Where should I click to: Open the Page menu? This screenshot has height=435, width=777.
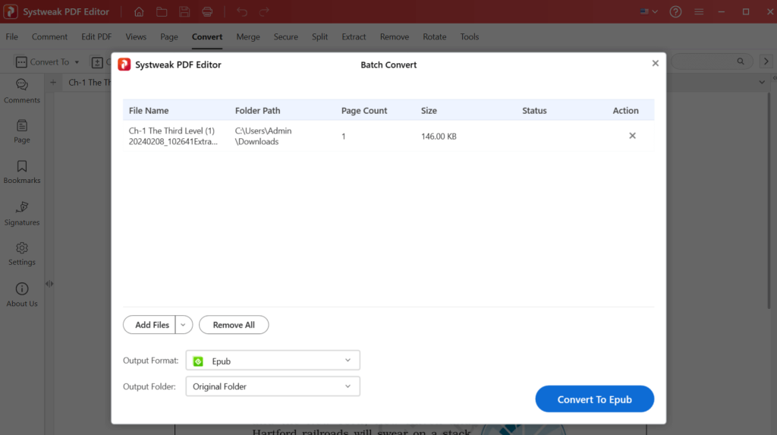pyautogui.click(x=169, y=36)
